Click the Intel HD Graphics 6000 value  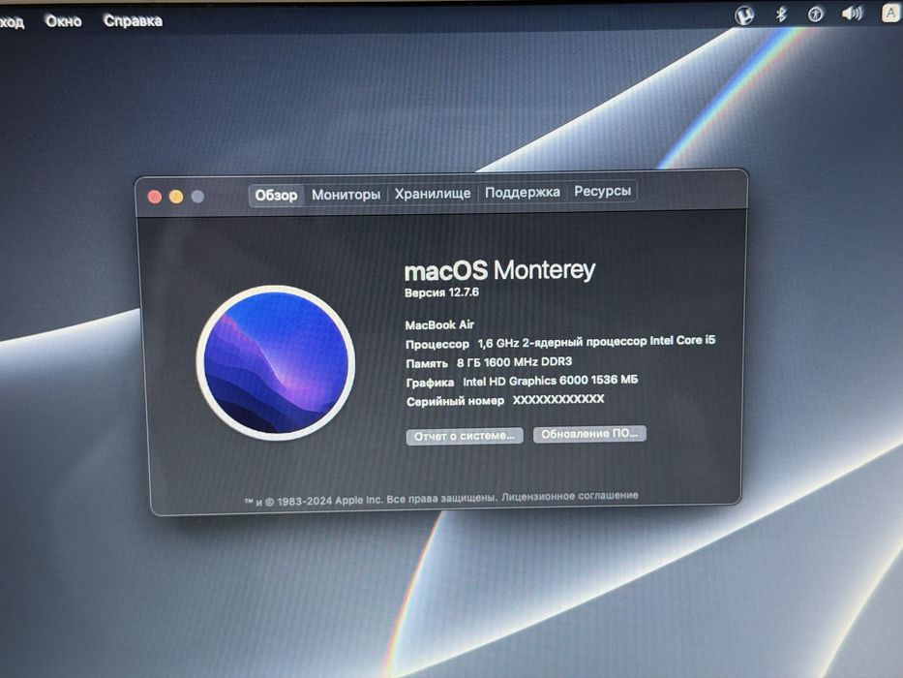click(550, 381)
